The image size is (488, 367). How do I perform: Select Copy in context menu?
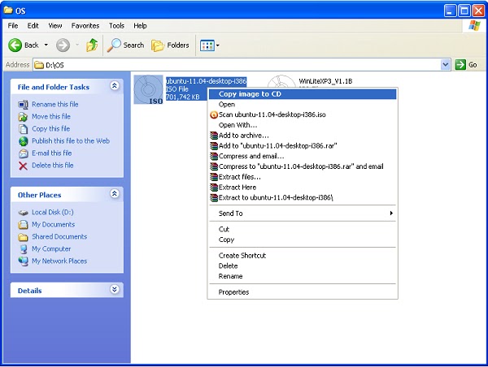tap(303, 240)
